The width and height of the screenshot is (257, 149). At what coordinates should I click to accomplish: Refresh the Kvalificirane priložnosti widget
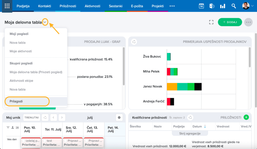click(190, 117)
